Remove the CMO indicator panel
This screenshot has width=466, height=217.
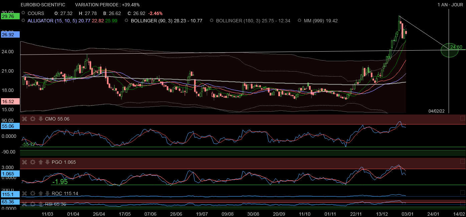click(x=24, y=119)
